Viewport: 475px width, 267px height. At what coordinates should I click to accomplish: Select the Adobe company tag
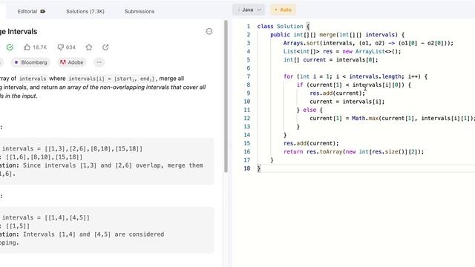(72, 62)
